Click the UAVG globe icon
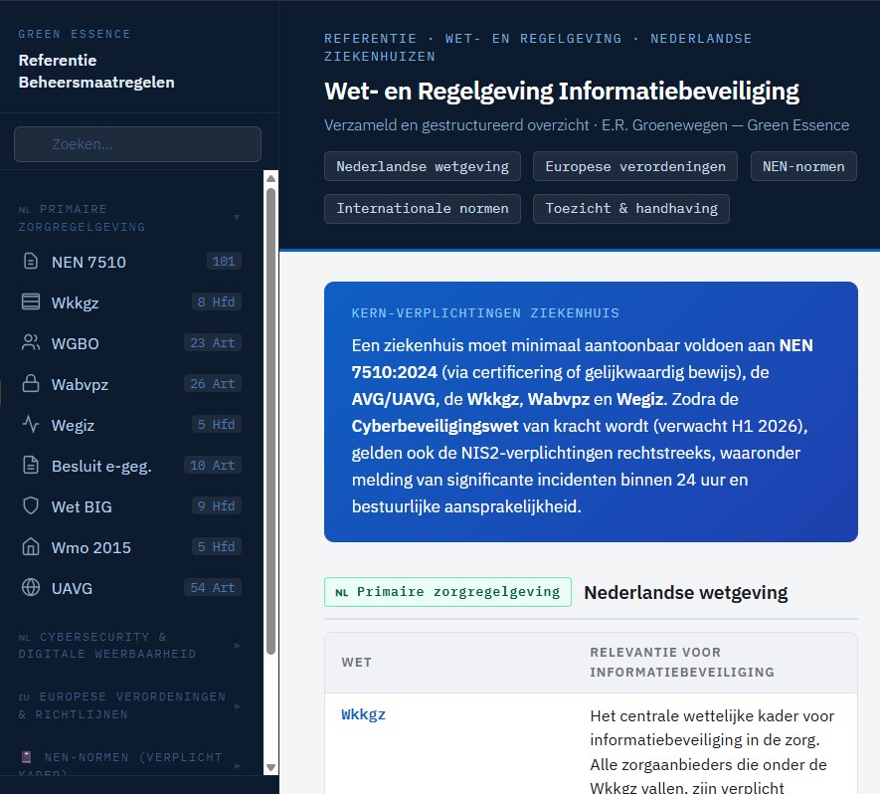This screenshot has width=880, height=794. 30,587
